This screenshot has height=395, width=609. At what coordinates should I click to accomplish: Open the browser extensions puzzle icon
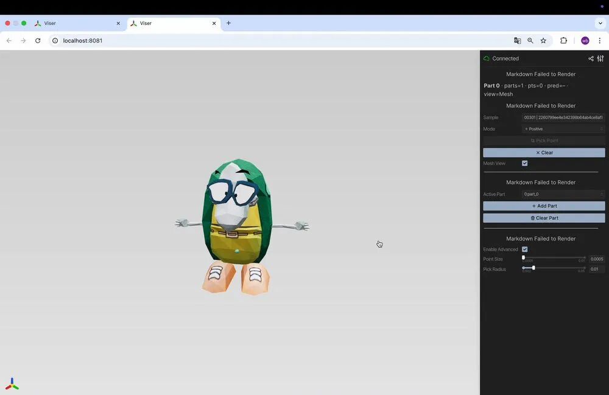point(563,40)
